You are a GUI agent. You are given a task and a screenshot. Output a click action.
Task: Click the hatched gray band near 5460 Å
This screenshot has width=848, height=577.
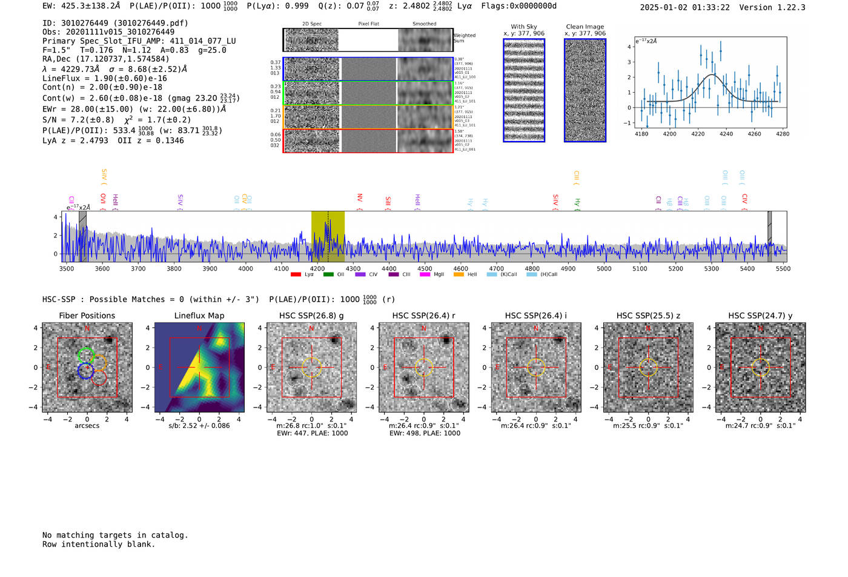point(769,236)
